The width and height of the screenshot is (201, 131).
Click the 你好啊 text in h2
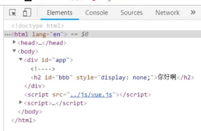(x=167, y=77)
